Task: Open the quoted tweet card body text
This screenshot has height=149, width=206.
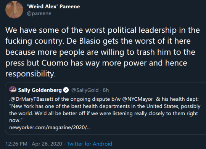Action: point(105,110)
